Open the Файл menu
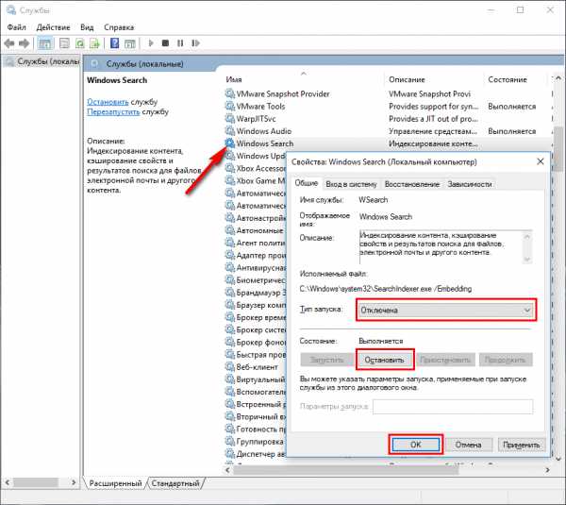Screen dimensions: 566x505 click(17, 27)
